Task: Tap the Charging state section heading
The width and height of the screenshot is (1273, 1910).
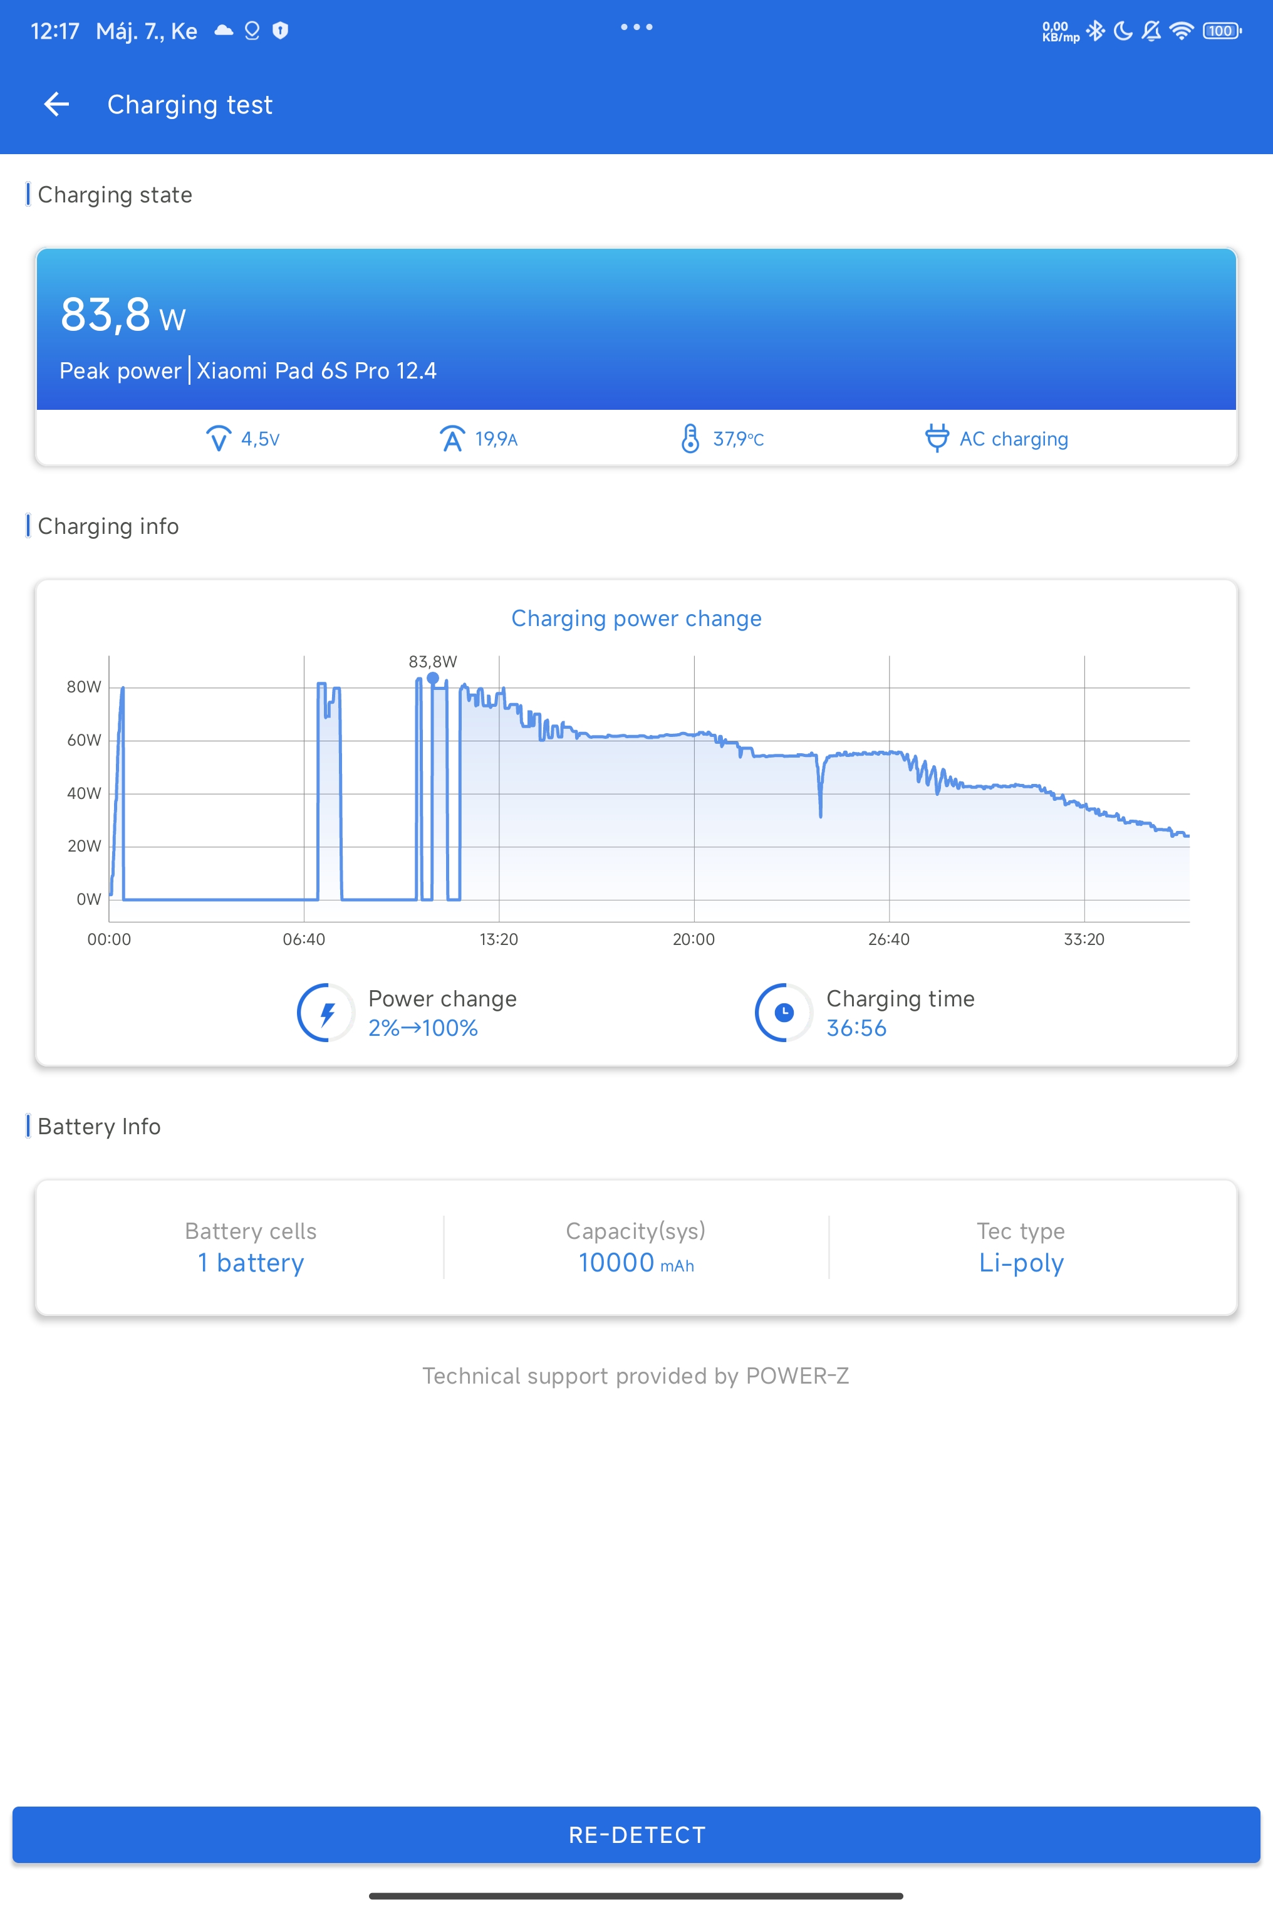Action: (x=115, y=195)
